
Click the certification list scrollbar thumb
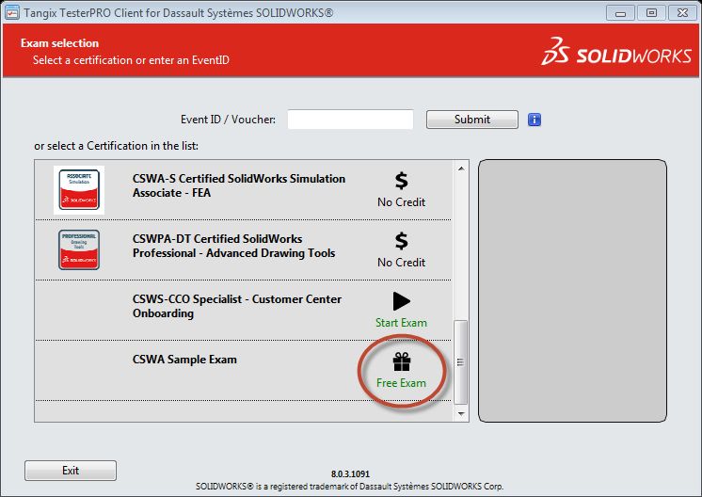pyautogui.click(x=461, y=362)
